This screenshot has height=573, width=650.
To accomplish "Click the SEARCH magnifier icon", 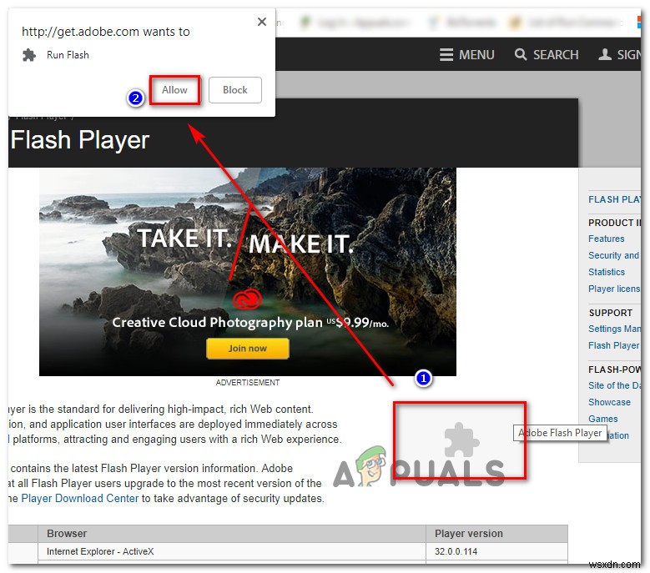I will coord(520,54).
